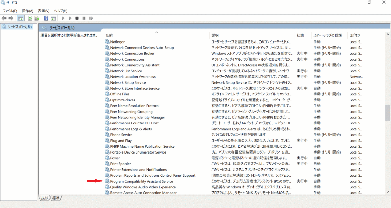Open Help using the toolbar question mark icon
Image resolution: width=391 pixels, height=208 pixels.
[46, 18]
